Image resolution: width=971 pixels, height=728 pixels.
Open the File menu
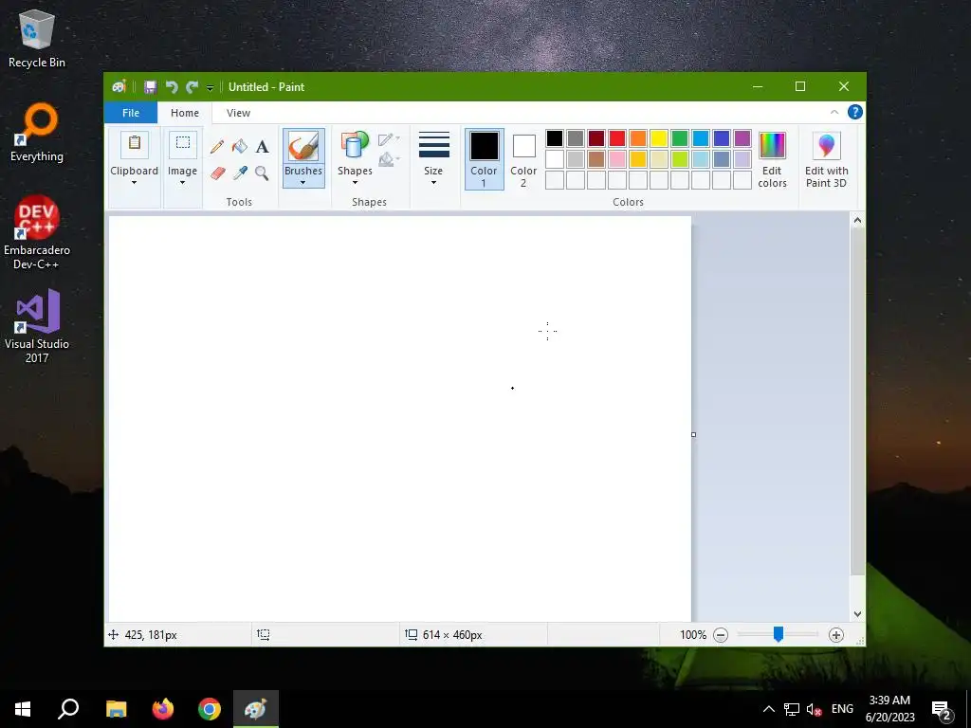pos(131,113)
